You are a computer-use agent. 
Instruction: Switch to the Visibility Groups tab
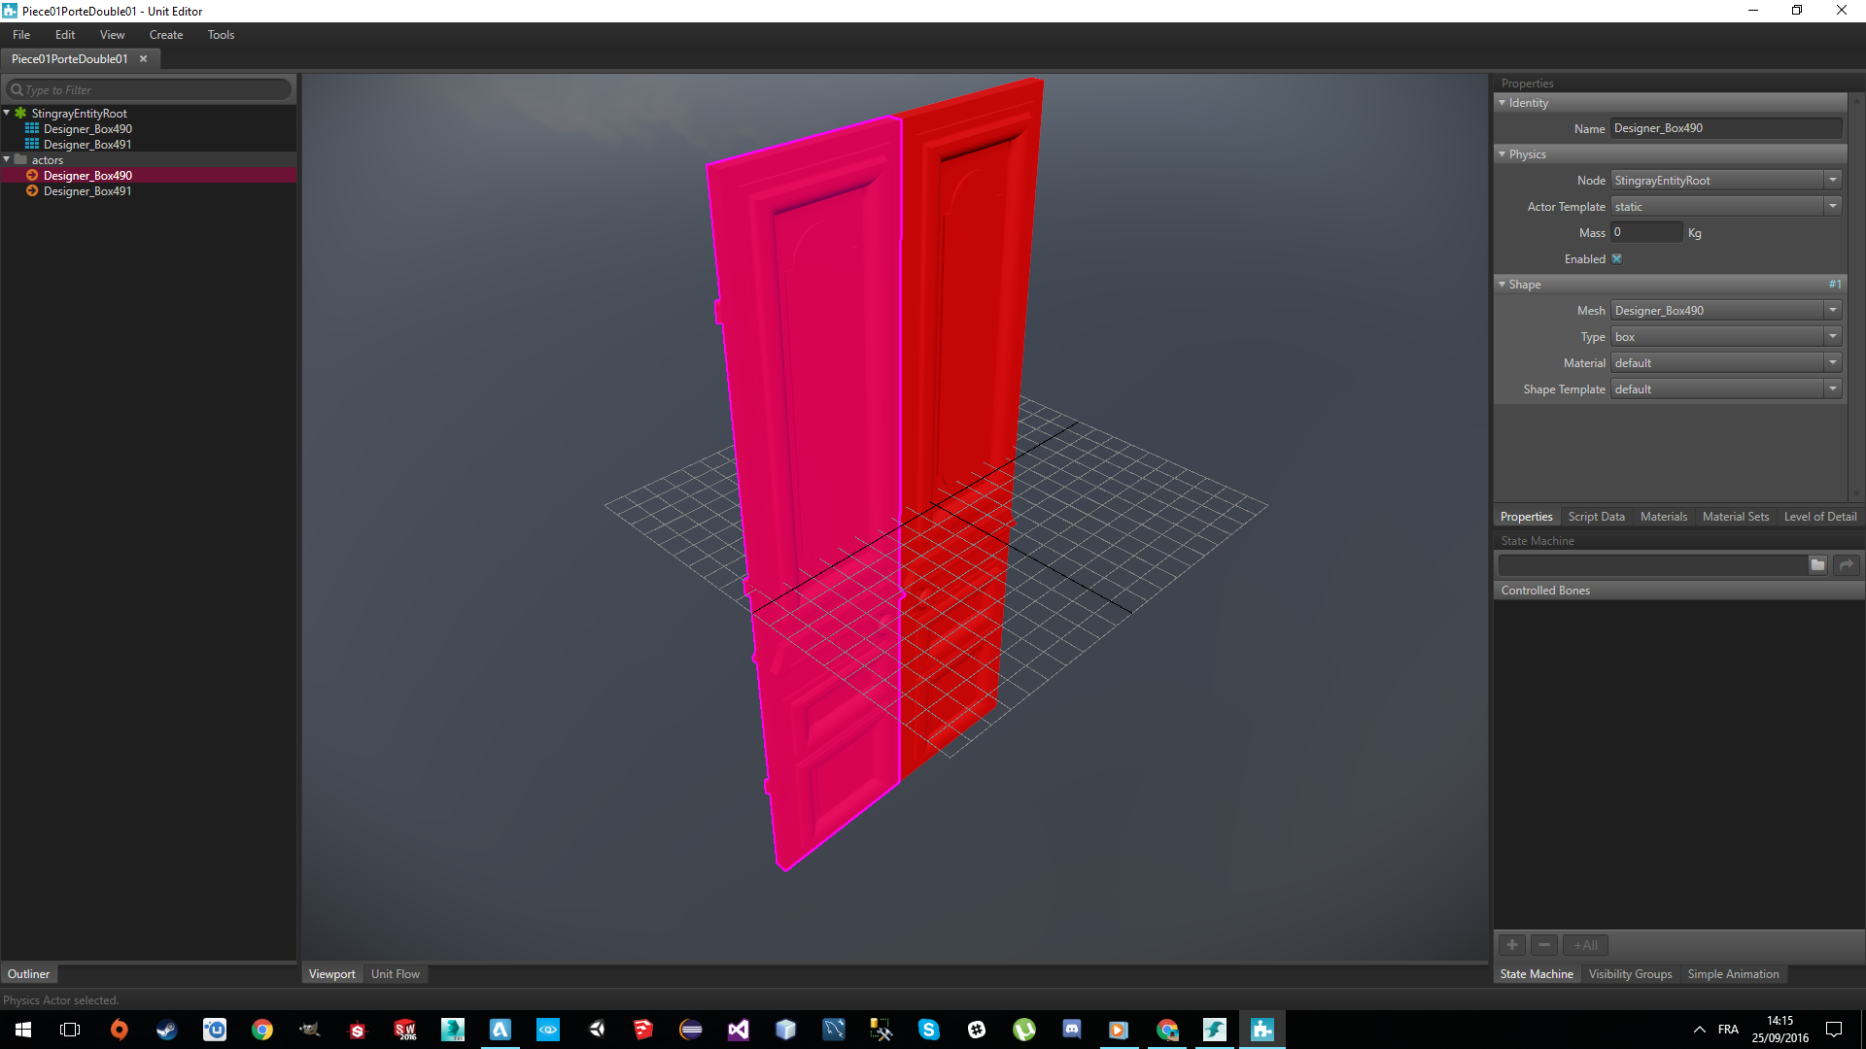[1630, 973]
